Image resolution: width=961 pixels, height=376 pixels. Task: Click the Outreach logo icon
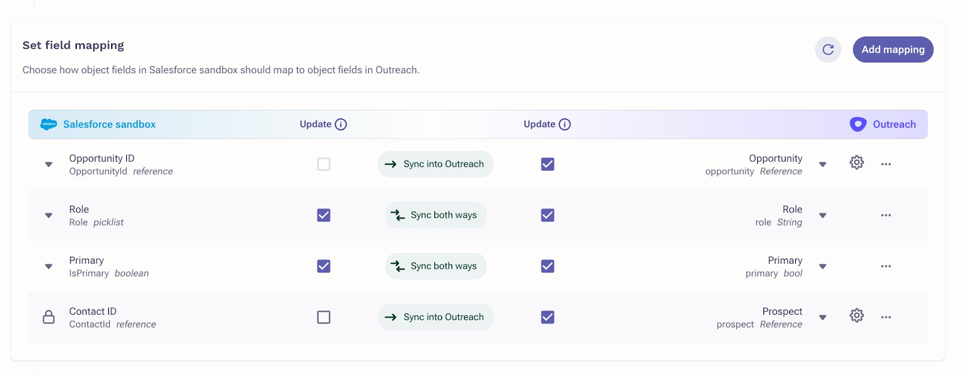(858, 124)
